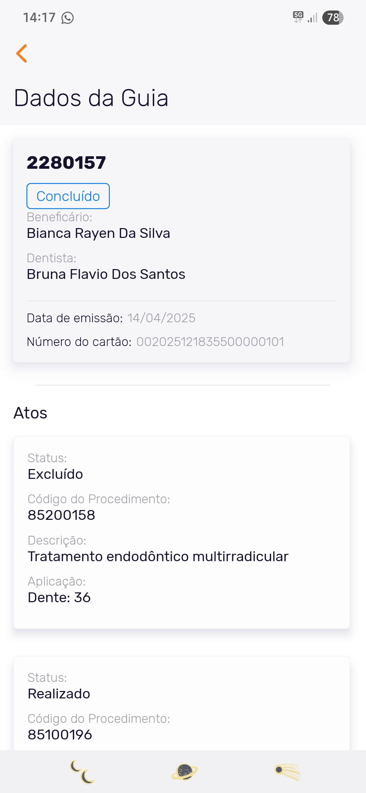Viewport: 366px width, 793px height.
Task: Tap Tratamento endodôntico multirradicular description
Action: click(158, 556)
